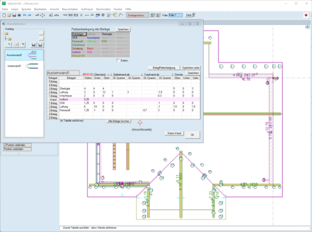Click the Keine Wand button
The height and width of the screenshot is (232, 312).
coord(174,133)
